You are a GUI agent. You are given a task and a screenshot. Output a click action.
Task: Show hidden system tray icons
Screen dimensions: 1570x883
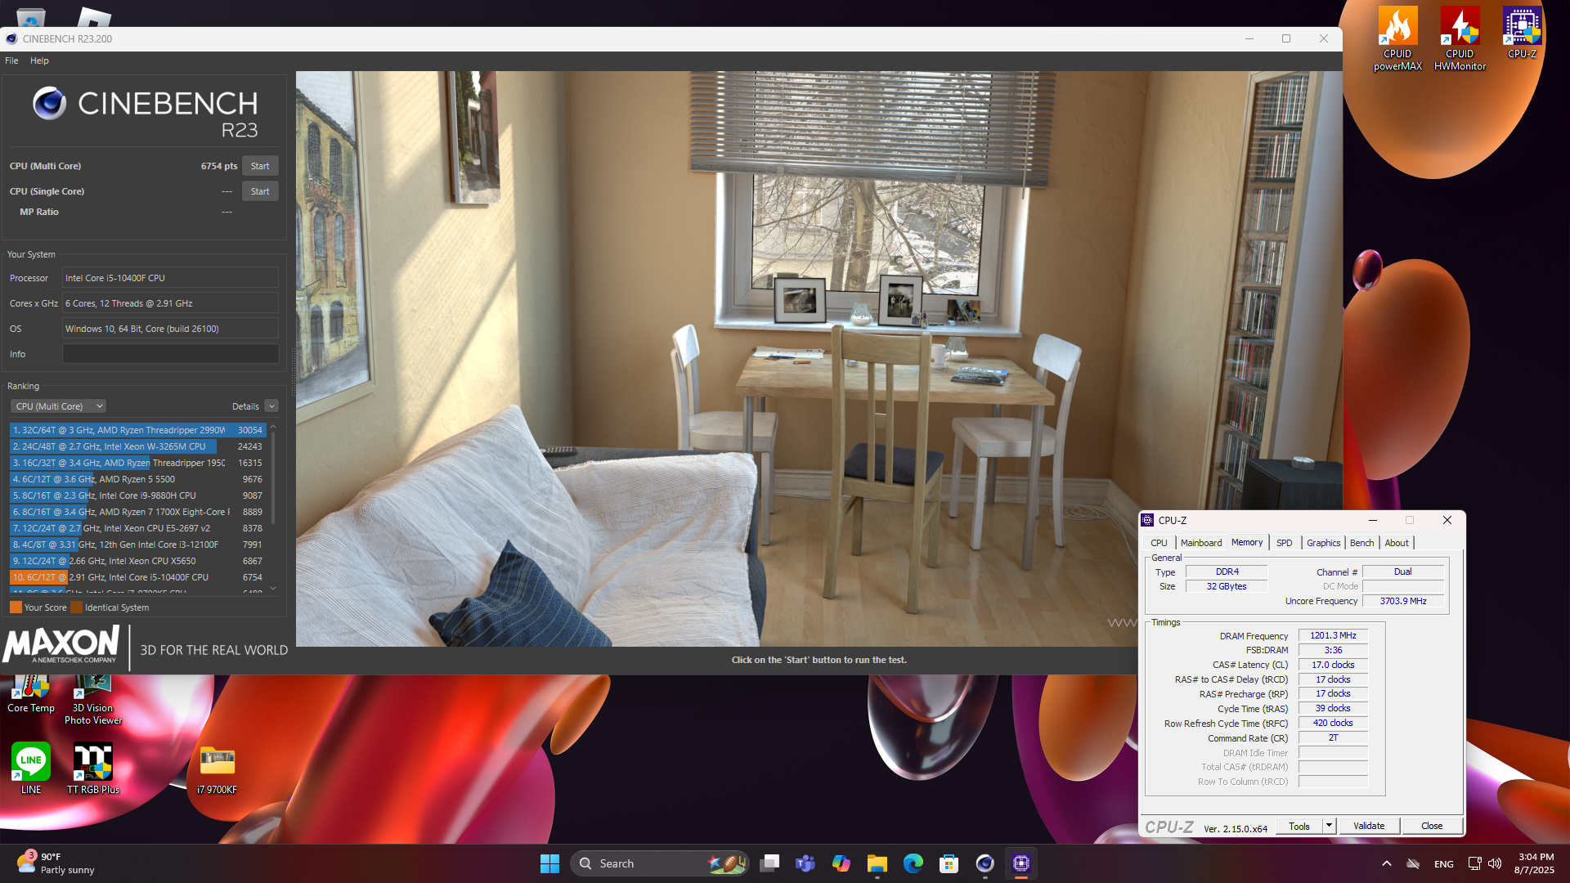tap(1387, 863)
